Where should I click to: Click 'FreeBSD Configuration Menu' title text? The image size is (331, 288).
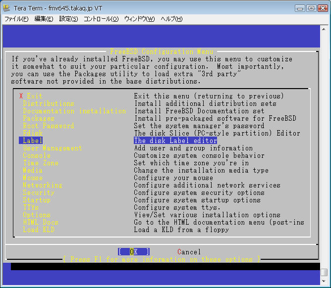click(162, 51)
